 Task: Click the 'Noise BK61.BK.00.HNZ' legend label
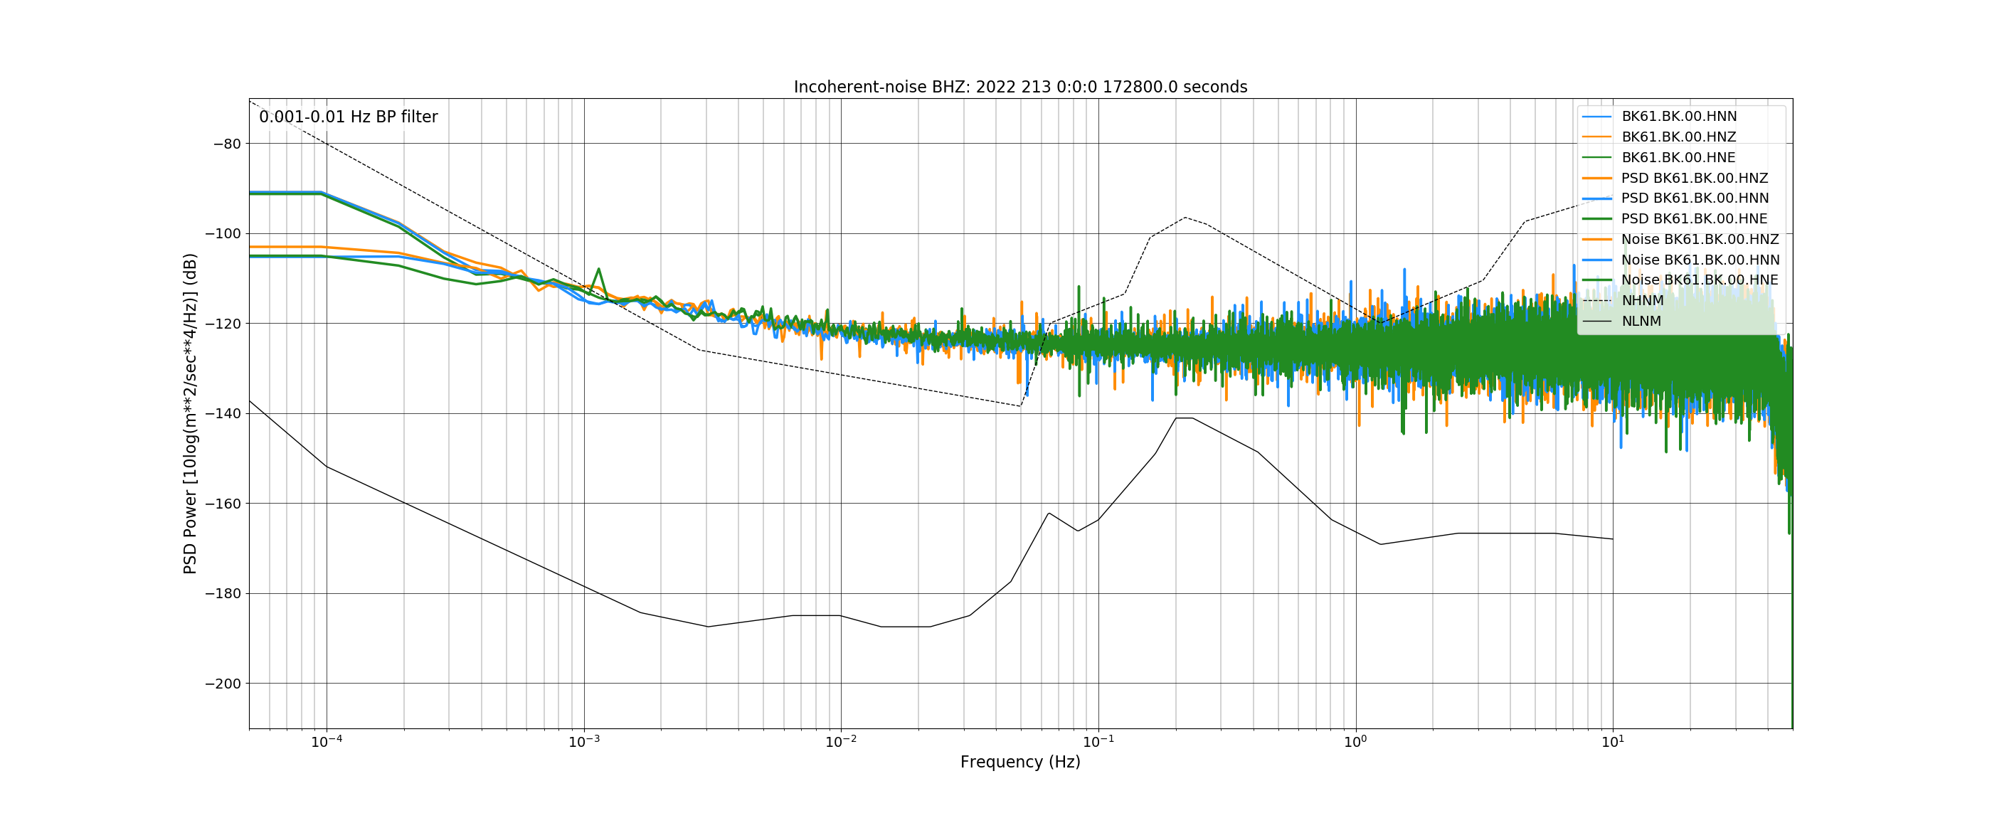(x=1700, y=240)
